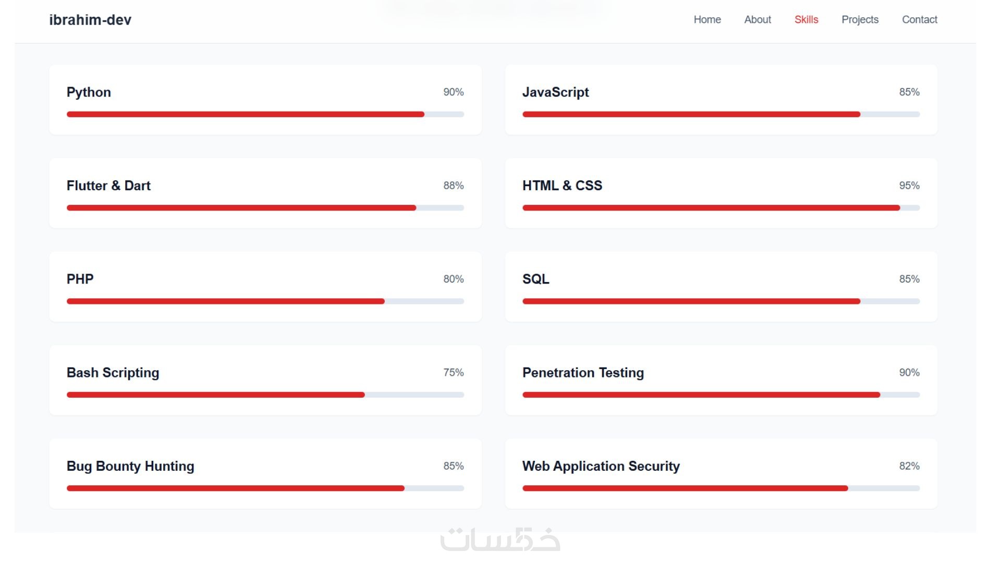The image size is (1001, 563).
Task: Open the Contact nav link
Action: pyautogui.click(x=919, y=20)
